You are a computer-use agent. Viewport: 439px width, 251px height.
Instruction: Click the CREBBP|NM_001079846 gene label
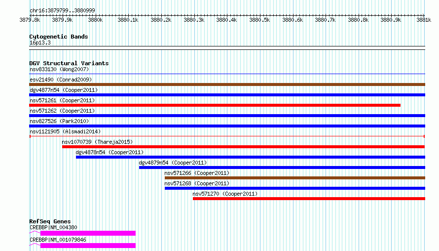[x=58, y=240]
